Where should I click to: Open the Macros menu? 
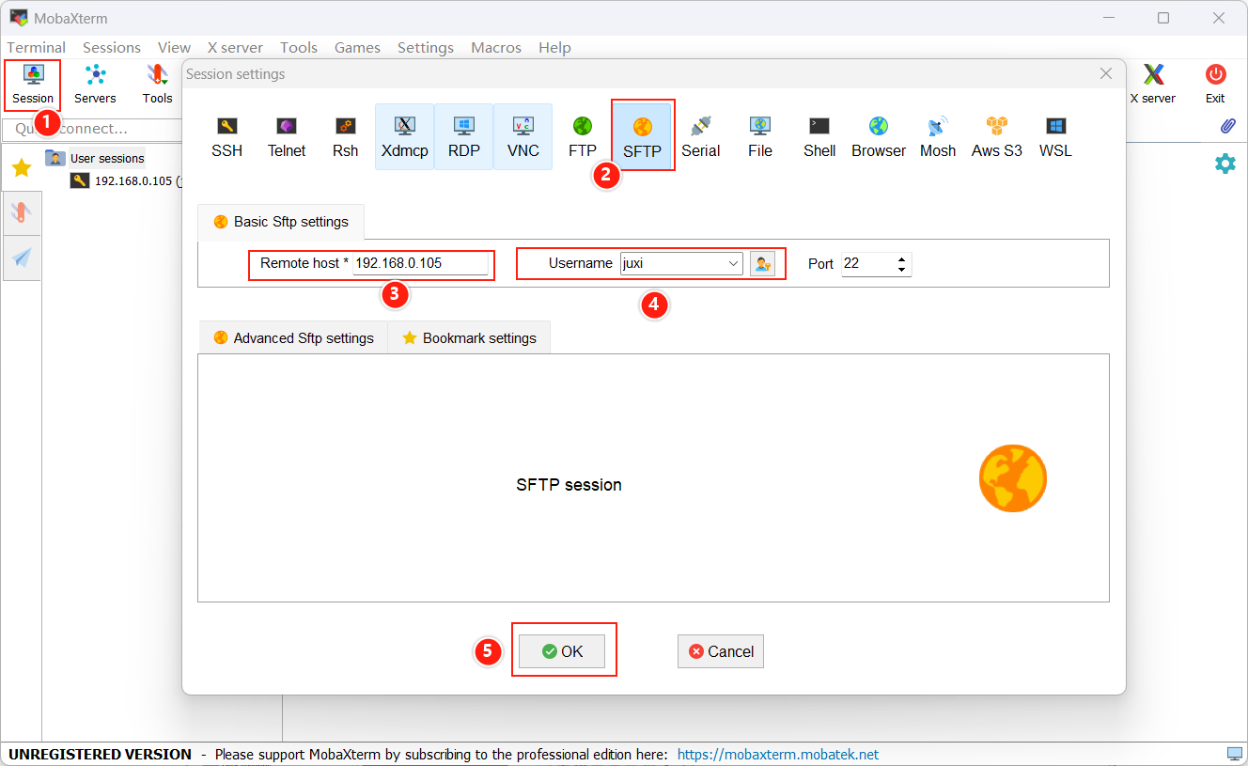coord(496,47)
